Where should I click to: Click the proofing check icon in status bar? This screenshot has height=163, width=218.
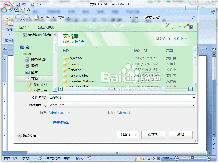tap(40, 158)
